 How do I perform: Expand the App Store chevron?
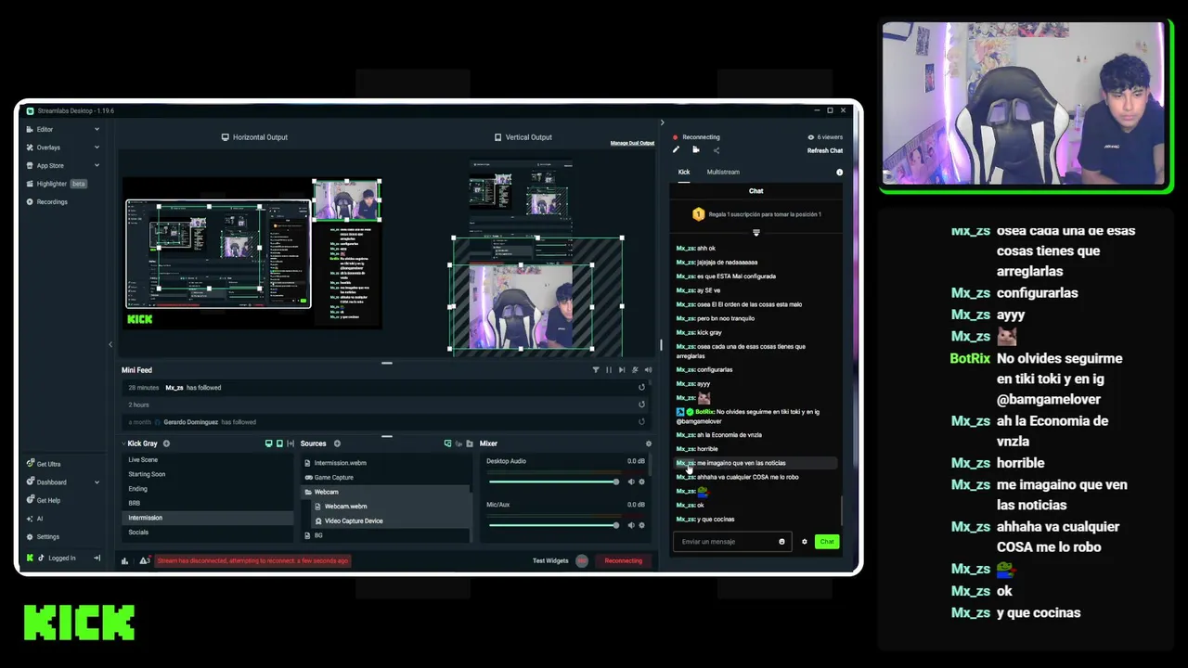(x=97, y=165)
